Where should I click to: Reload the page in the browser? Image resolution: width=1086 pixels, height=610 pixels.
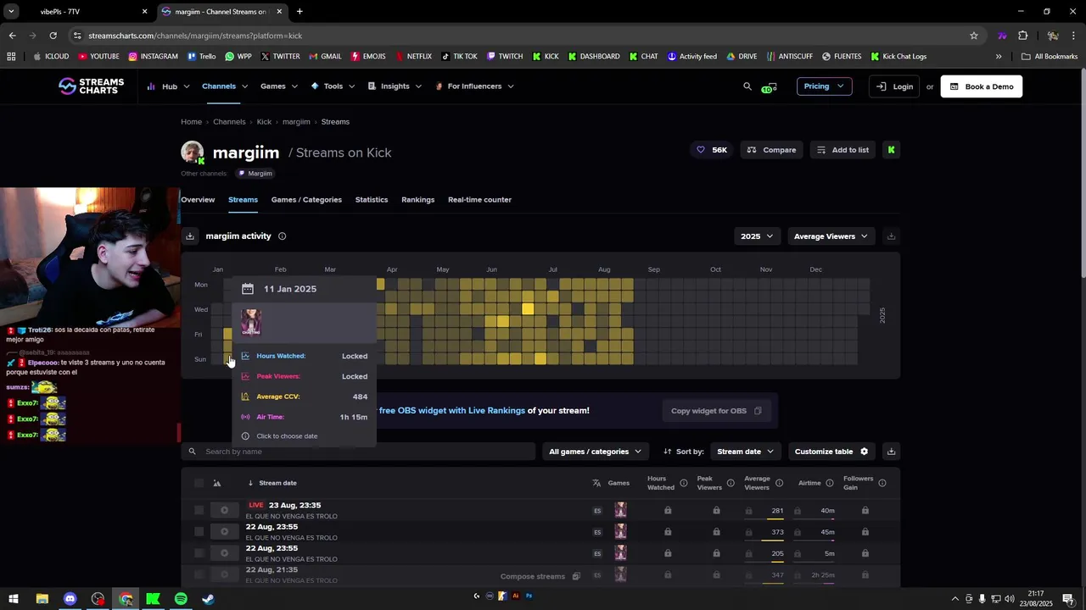click(x=53, y=36)
